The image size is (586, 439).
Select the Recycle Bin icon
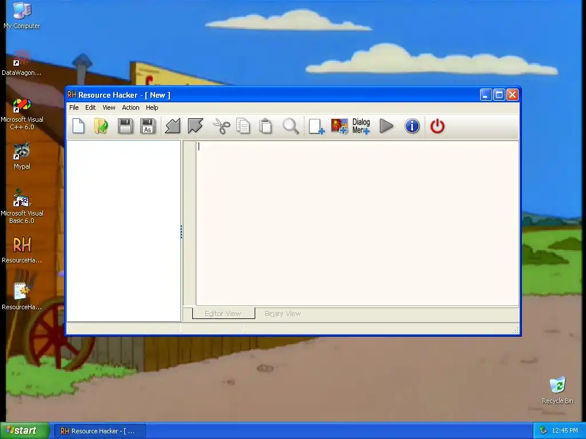pos(557,390)
